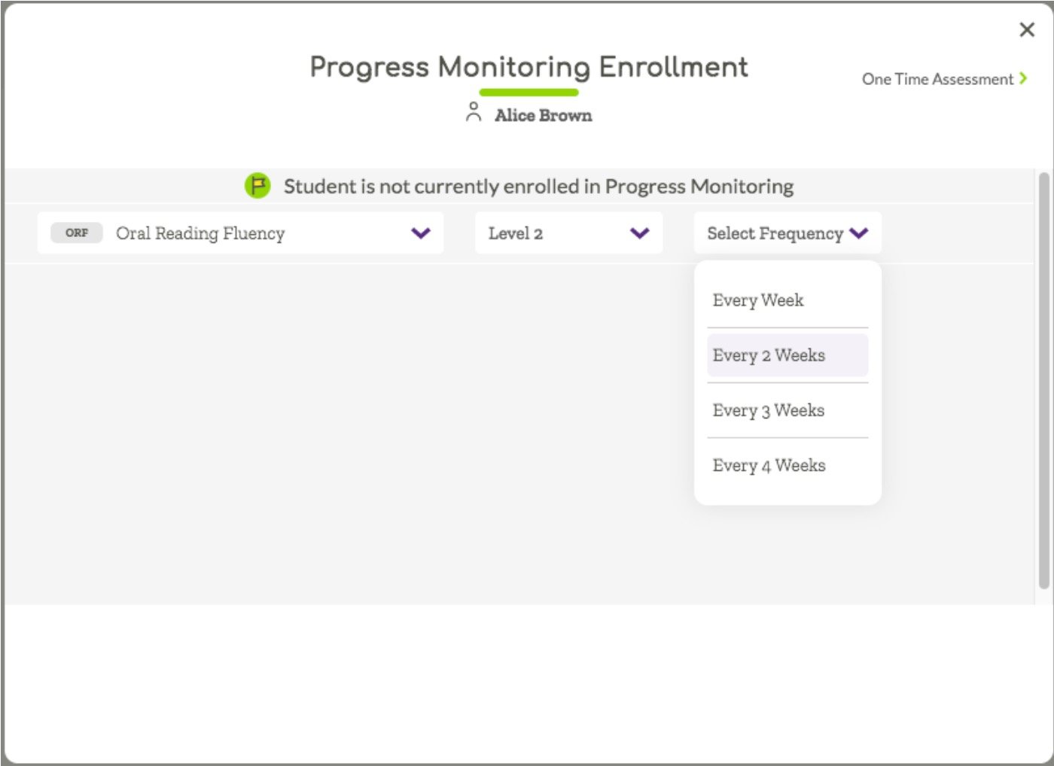
Task: Click the chevron next to Select Frequency
Action: (857, 233)
